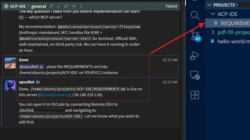Click the general channel name
Viewport: 250px width, 140px height.
(x=39, y=6)
